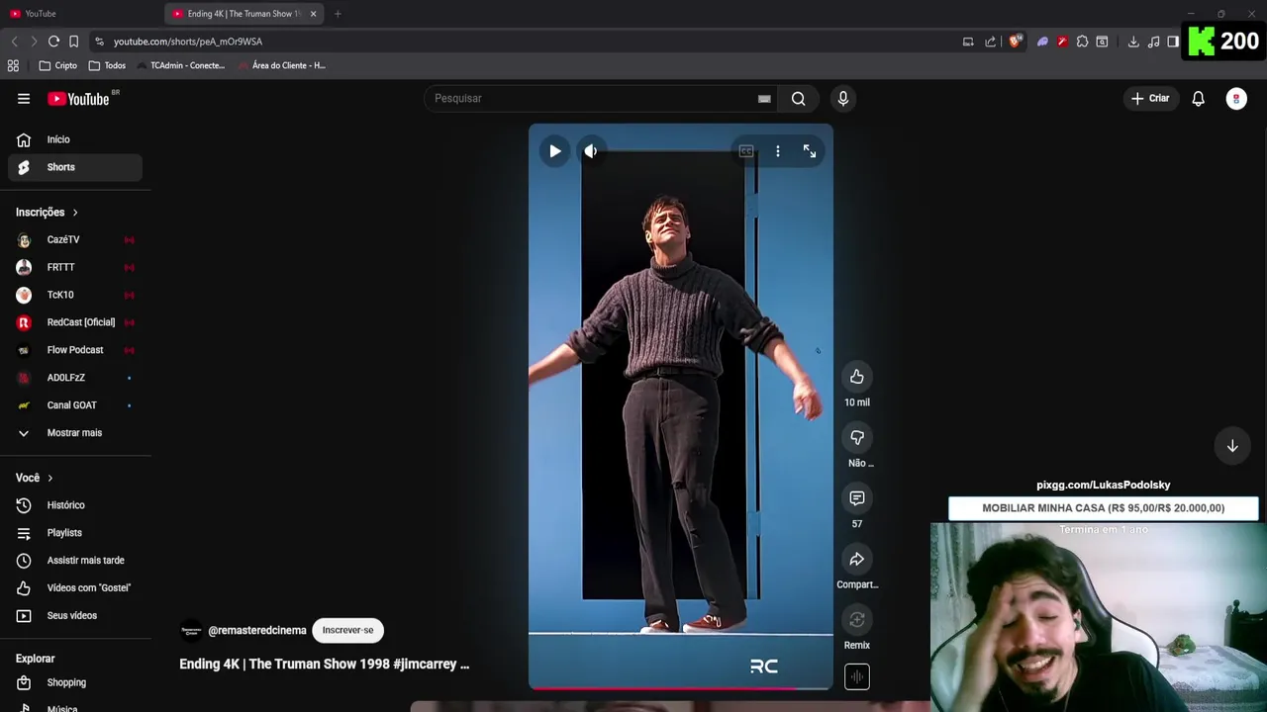Open the Cripto bookmarks folder
The height and width of the screenshot is (712, 1267).
click(57, 65)
